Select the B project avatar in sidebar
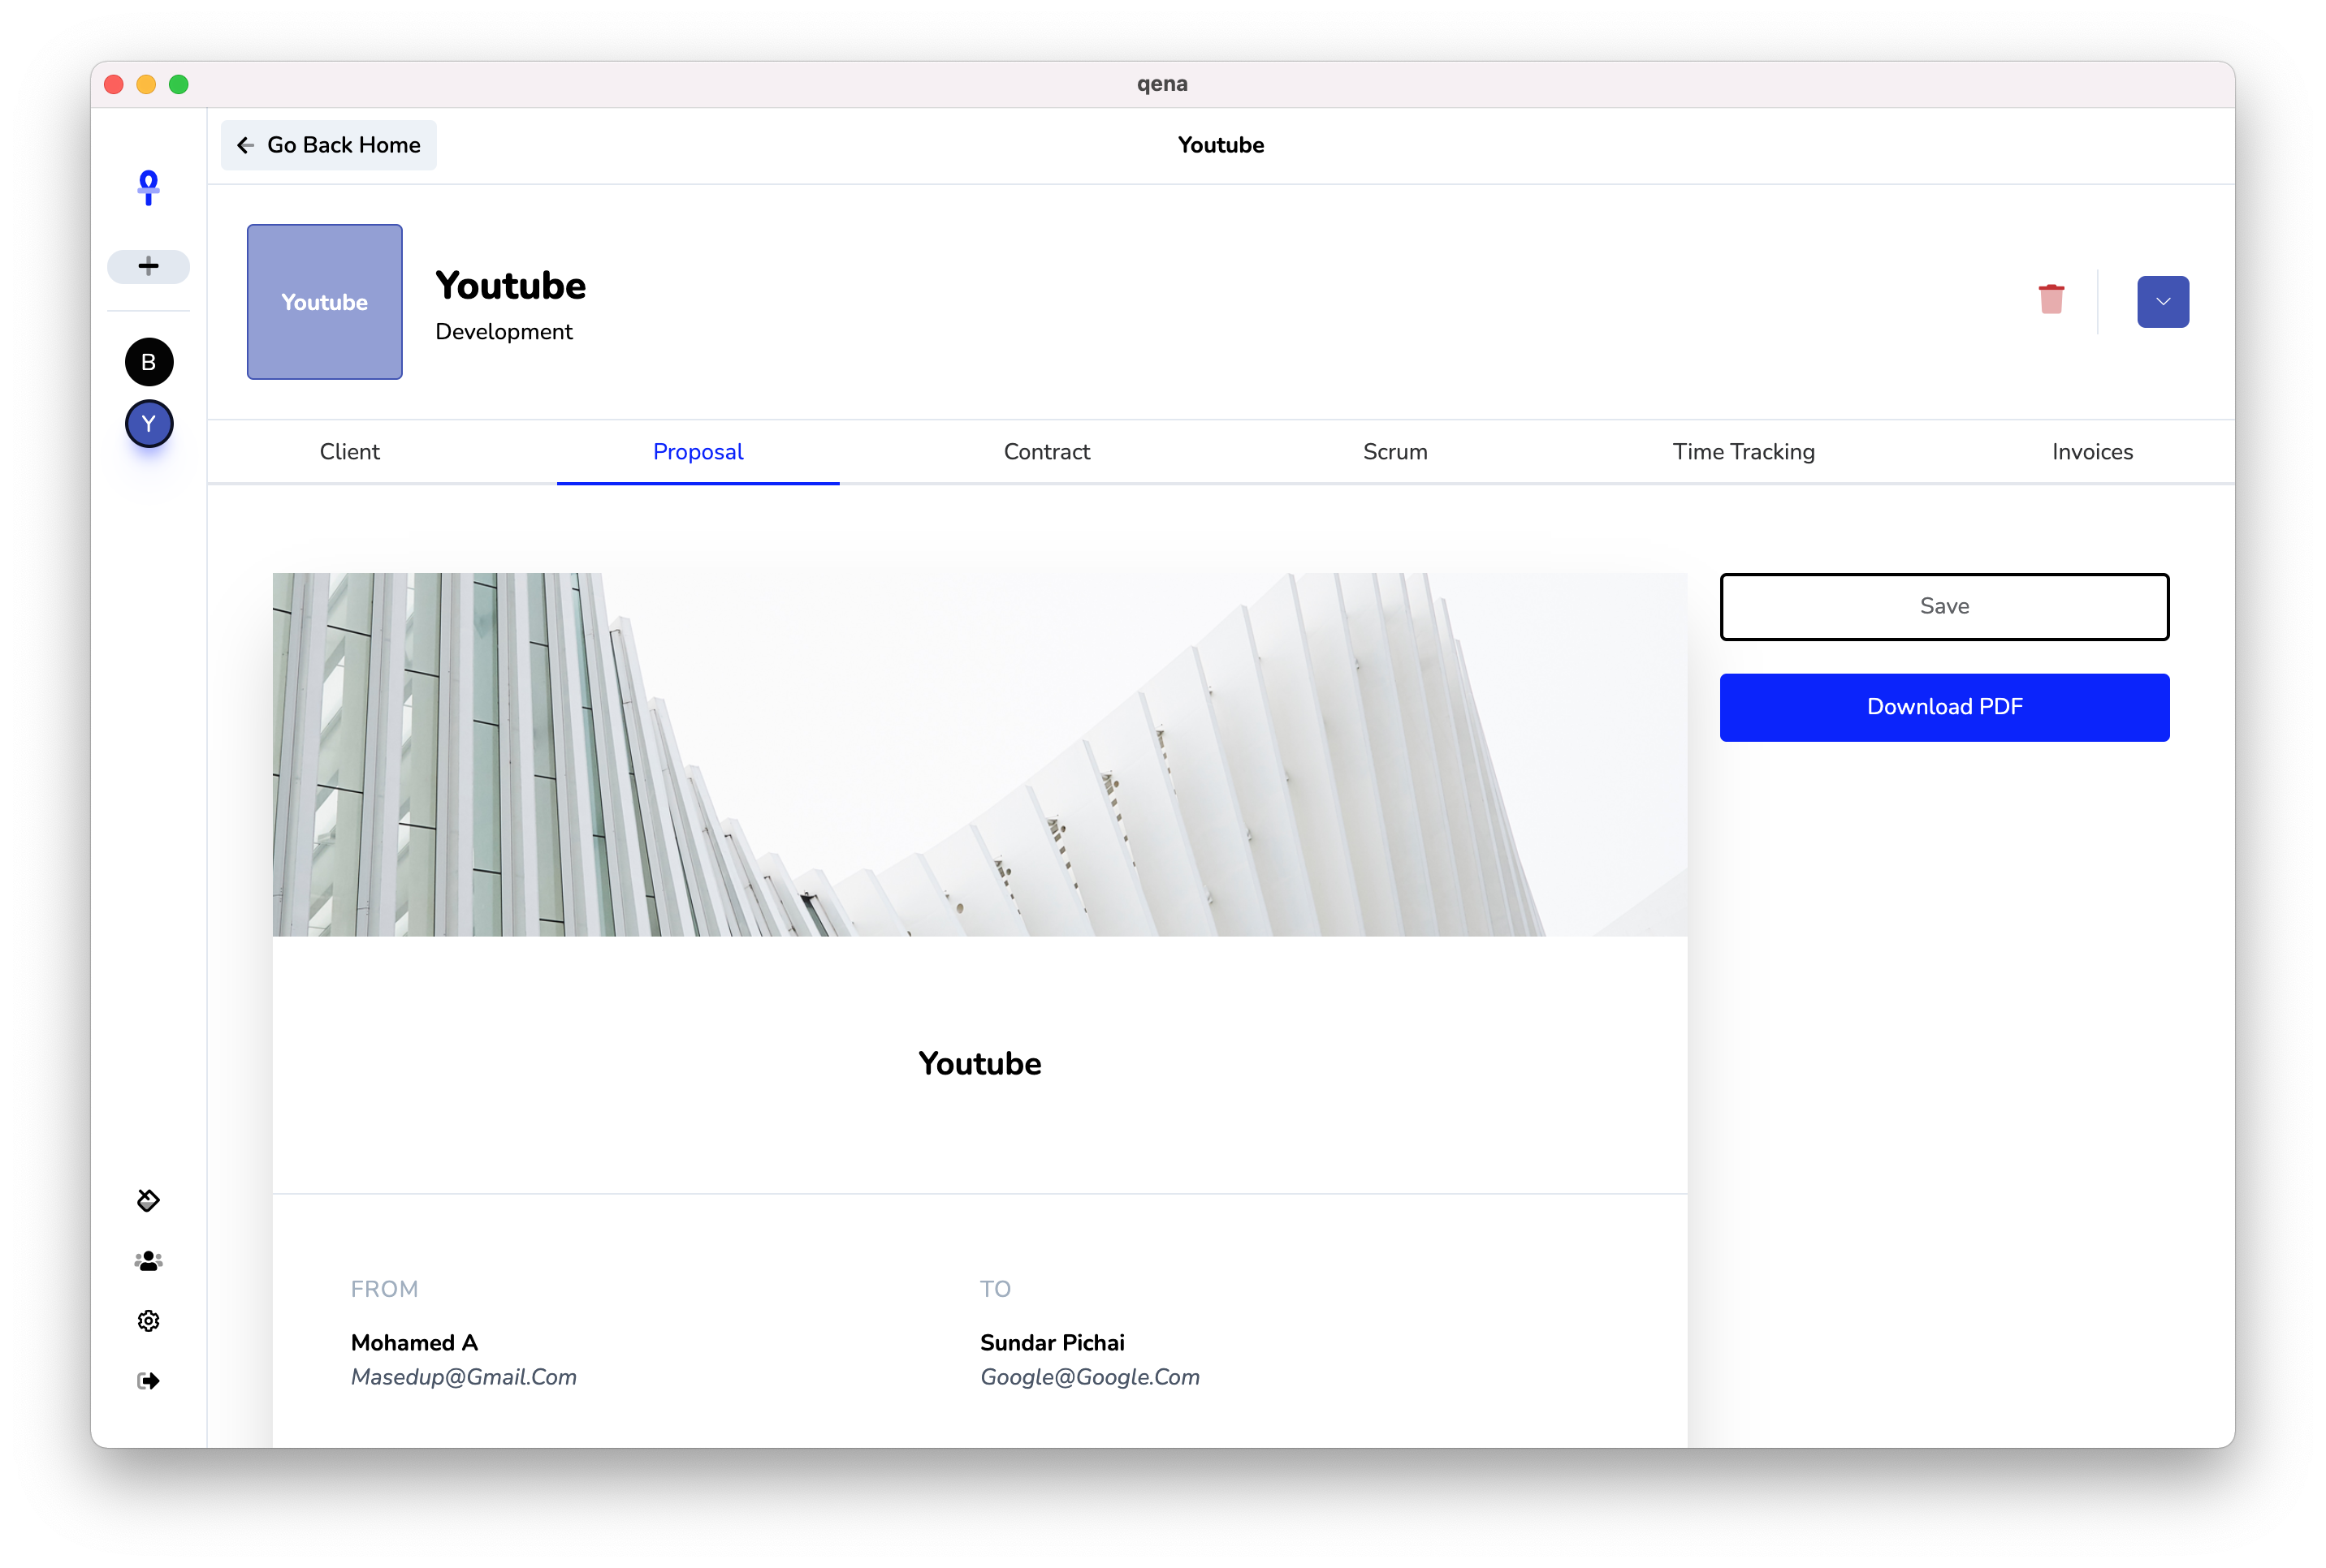Image resolution: width=2326 pixels, height=1568 pixels. (x=148, y=362)
